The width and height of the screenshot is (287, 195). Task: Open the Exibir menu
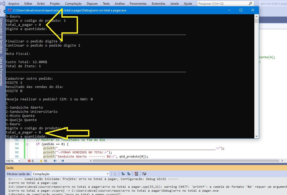41,3
